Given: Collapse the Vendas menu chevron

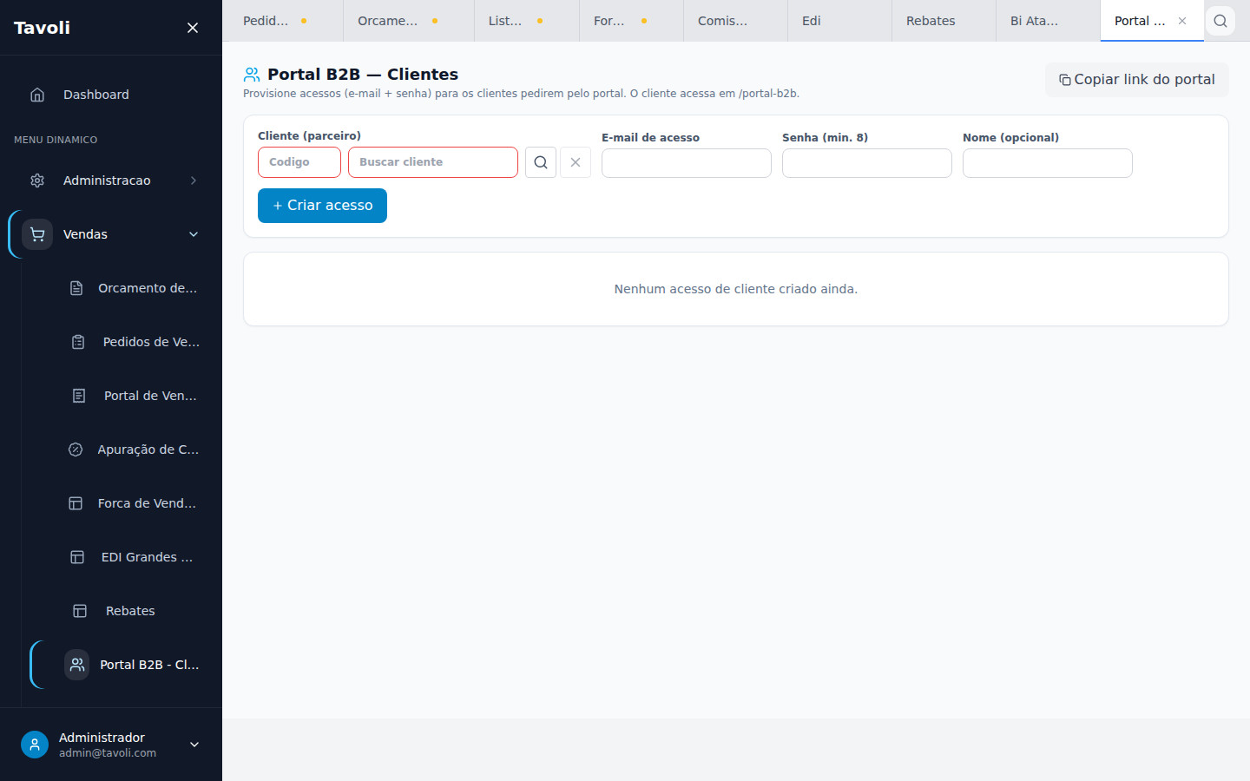Looking at the screenshot, I should click(x=194, y=234).
